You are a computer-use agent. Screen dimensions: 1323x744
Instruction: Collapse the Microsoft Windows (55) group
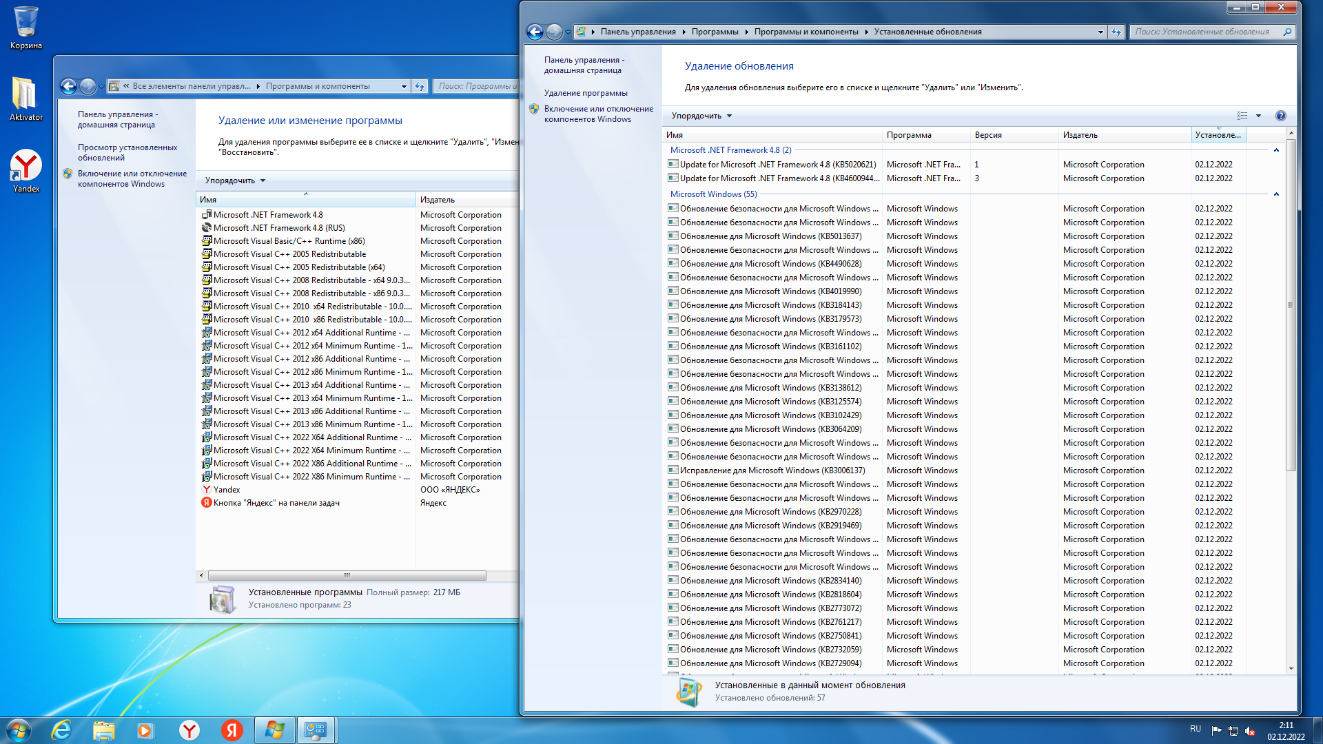pos(1276,194)
